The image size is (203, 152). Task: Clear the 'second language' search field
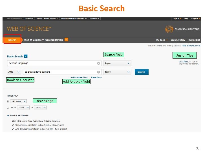(98, 63)
